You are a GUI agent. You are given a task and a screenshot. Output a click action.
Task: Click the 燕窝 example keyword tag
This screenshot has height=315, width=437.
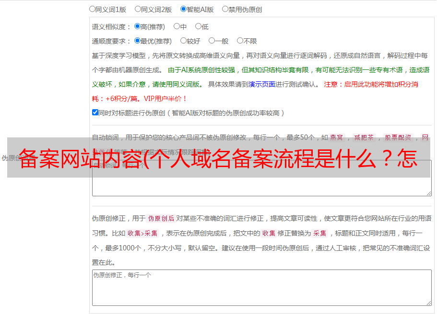coord(337,137)
